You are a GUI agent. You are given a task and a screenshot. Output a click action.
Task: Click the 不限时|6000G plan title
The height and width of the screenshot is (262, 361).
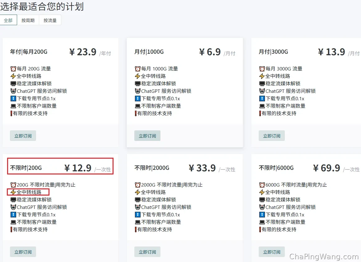[x=276, y=168]
